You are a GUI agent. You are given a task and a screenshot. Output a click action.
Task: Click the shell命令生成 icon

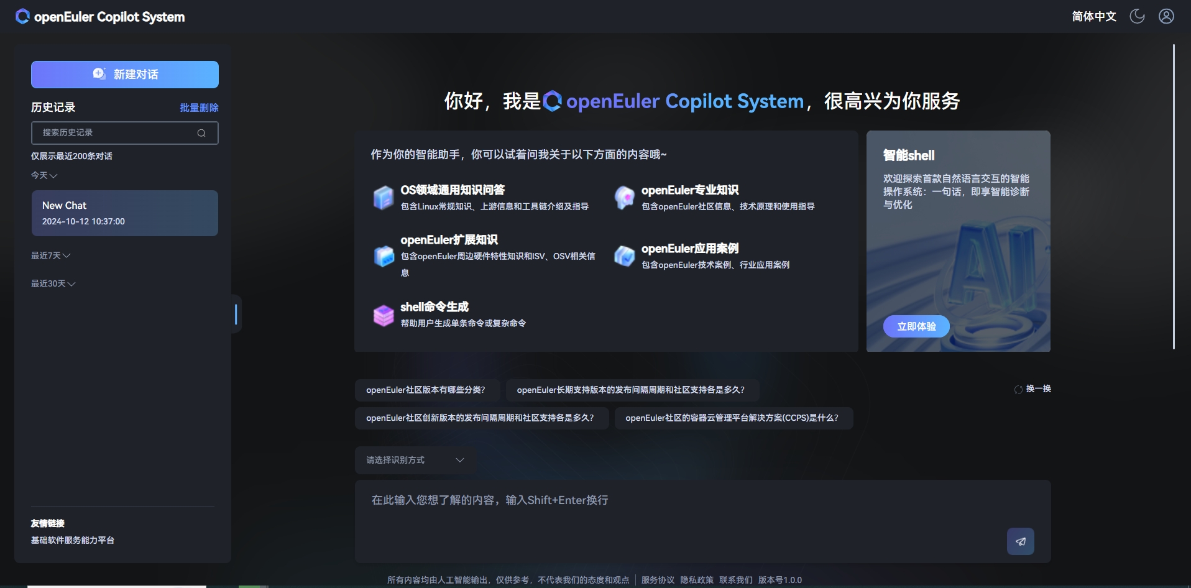point(383,315)
